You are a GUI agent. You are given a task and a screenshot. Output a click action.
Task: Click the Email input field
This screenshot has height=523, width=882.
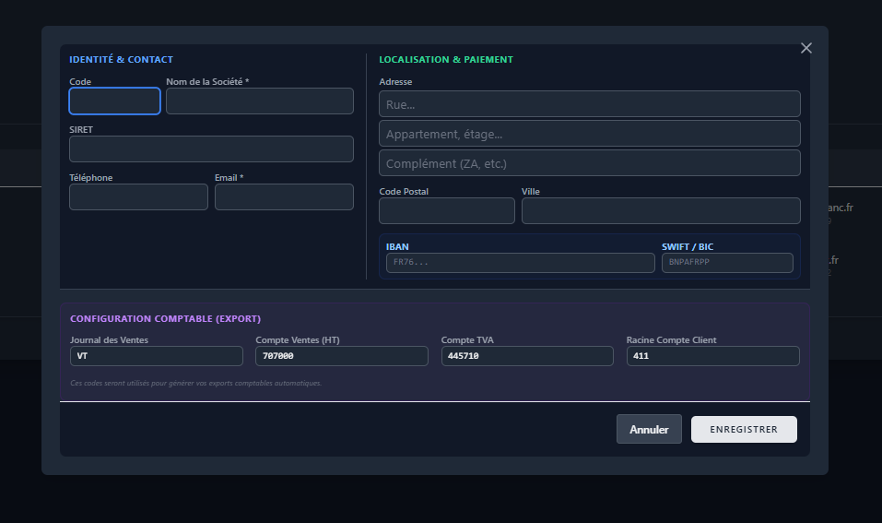pos(284,197)
